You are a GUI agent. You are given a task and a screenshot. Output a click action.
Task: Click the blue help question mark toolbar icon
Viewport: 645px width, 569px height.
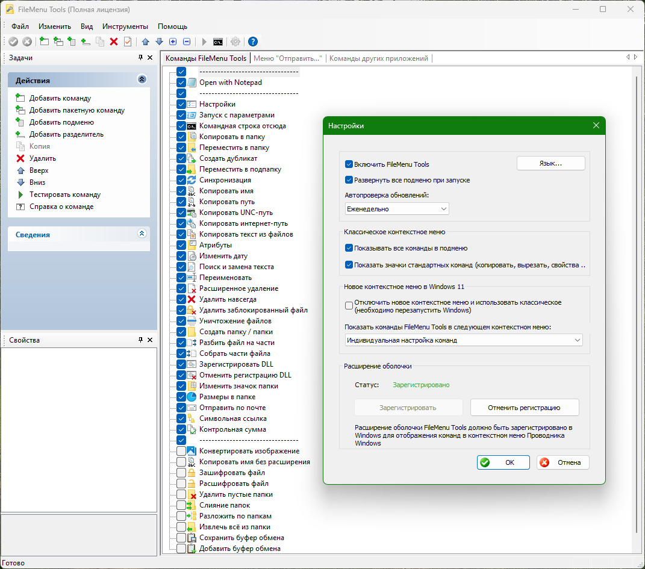click(253, 42)
